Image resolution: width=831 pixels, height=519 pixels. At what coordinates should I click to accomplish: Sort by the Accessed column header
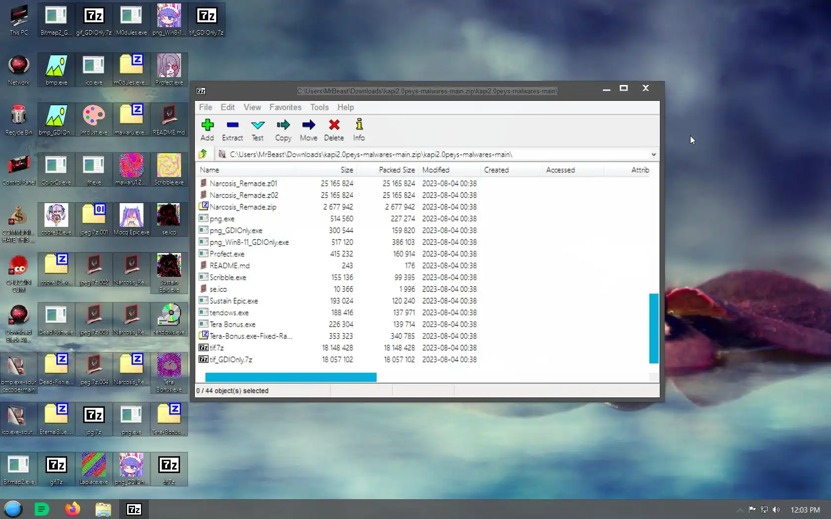(x=573, y=170)
